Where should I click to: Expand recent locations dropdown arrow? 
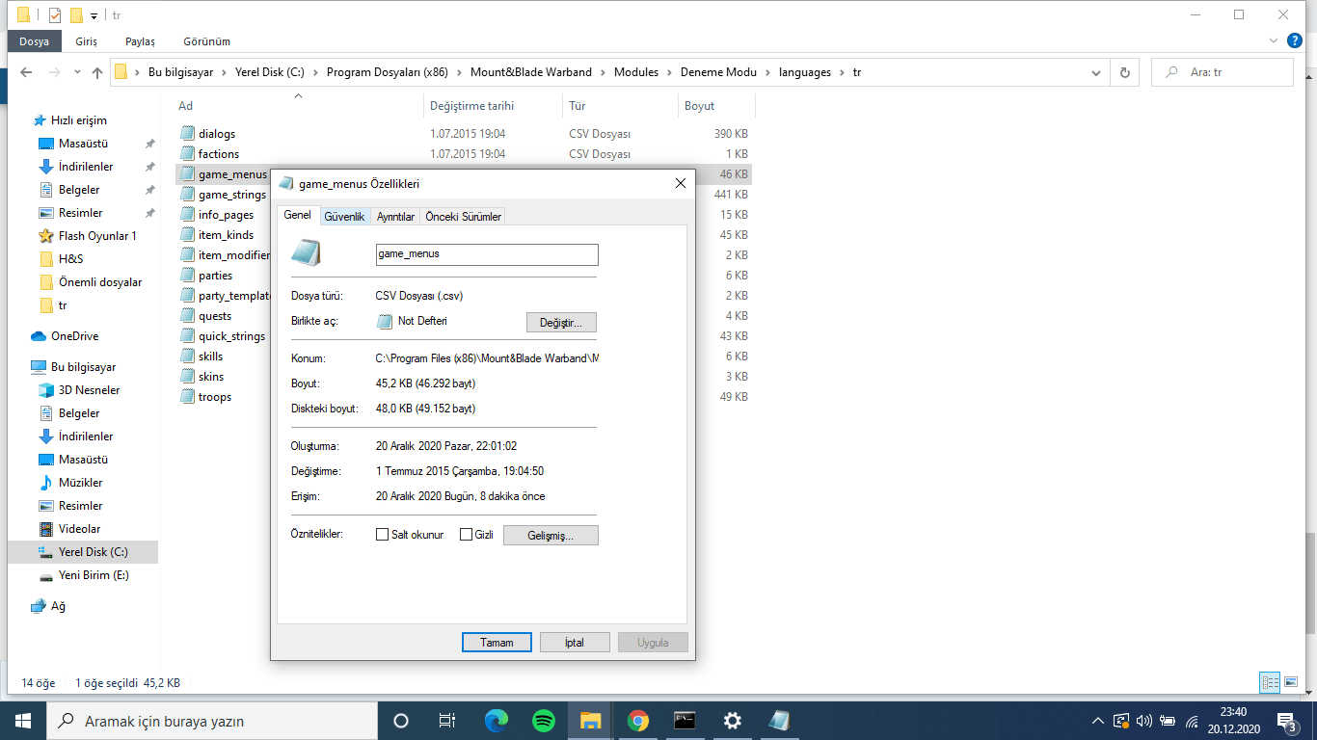pyautogui.click(x=78, y=72)
